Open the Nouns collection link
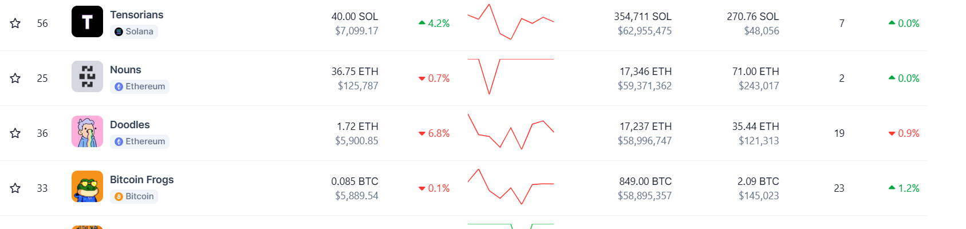 125,70
